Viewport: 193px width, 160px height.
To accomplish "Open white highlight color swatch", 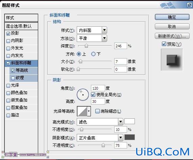I will 129,121.
